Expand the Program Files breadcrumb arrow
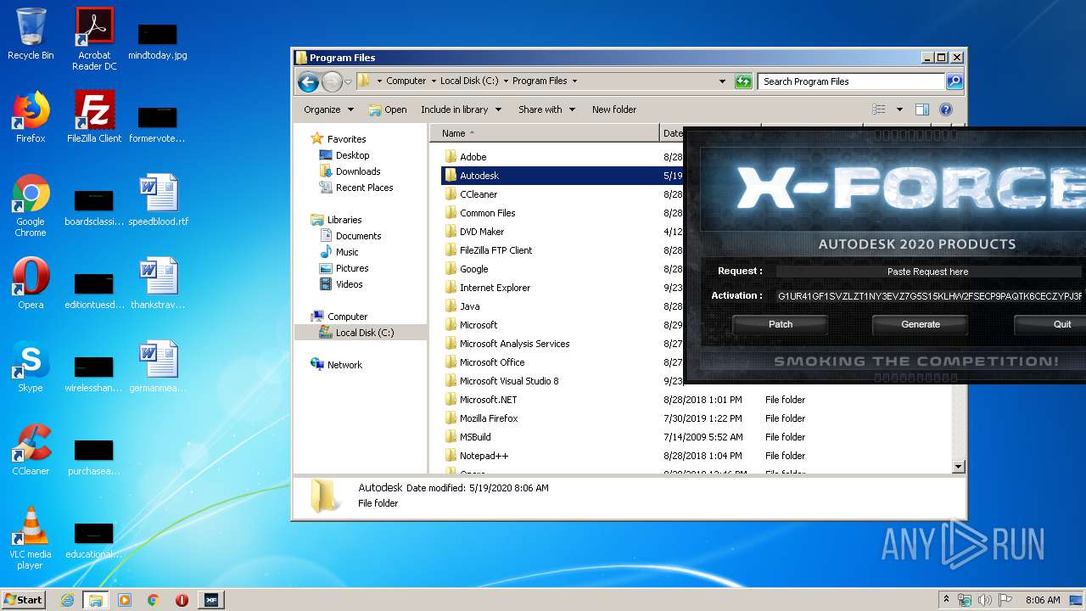This screenshot has width=1086, height=611. pos(574,81)
